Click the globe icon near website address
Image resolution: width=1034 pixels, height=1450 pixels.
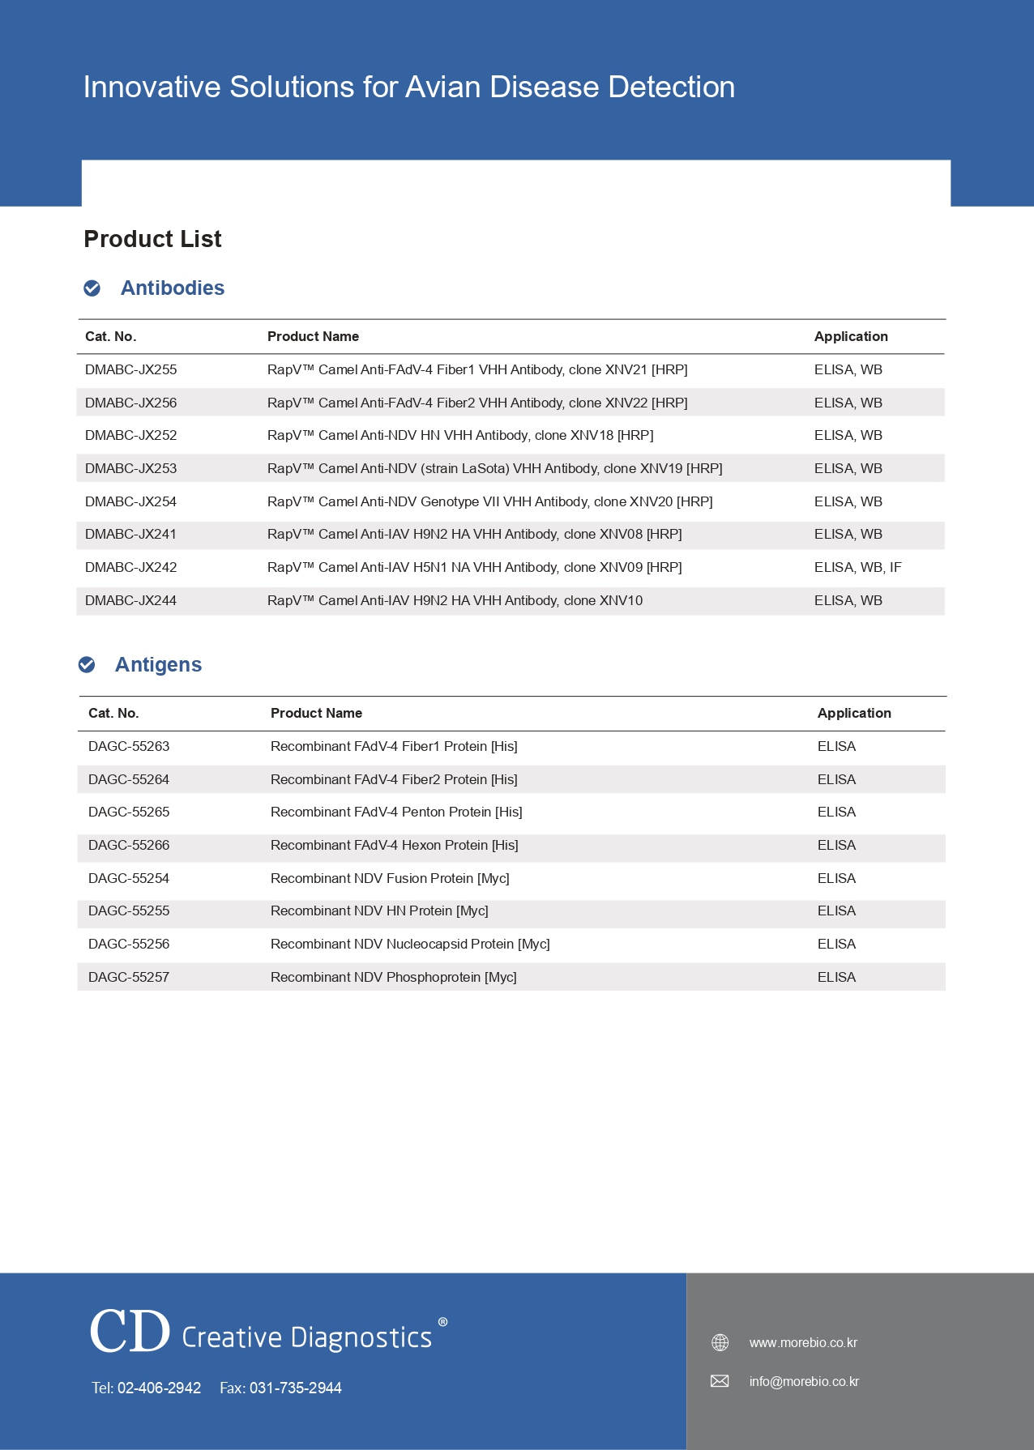(x=720, y=1342)
